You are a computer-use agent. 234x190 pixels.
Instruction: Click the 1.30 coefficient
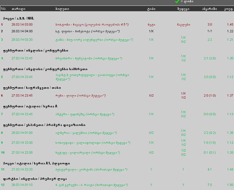pyautogui.click(x=230, y=58)
